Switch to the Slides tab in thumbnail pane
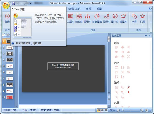 click(x=3, y=35)
